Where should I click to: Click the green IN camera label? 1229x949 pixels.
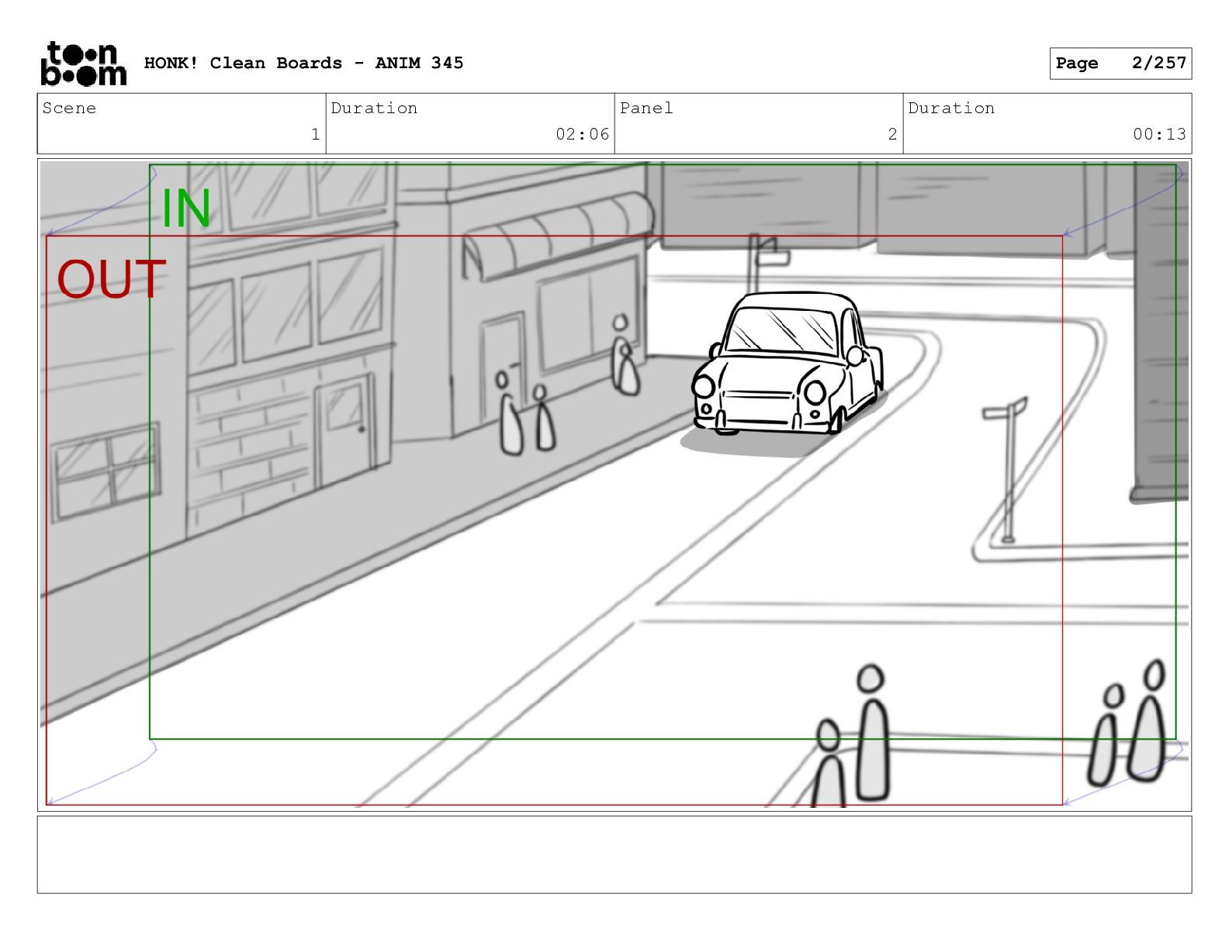(185, 209)
